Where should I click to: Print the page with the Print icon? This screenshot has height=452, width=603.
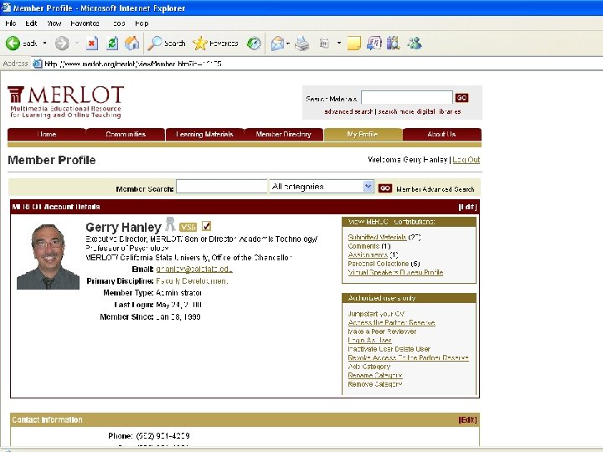coord(301,44)
